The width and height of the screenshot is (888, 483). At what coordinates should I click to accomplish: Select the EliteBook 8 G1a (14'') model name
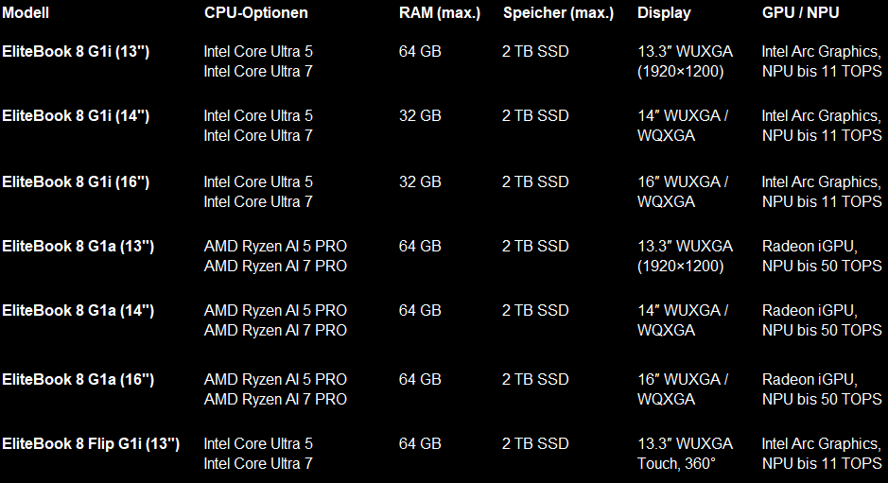click(78, 310)
